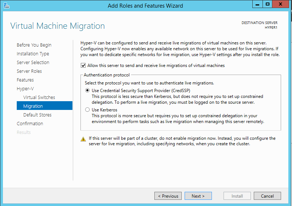Click the Previous button

click(x=168, y=196)
